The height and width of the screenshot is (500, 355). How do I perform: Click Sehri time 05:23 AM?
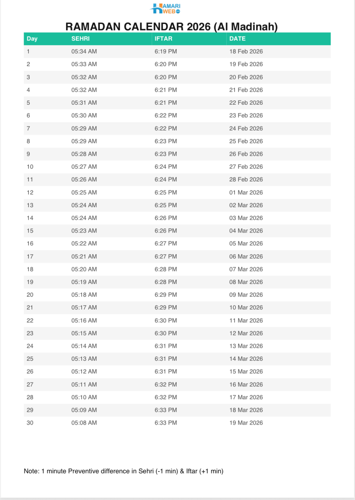click(84, 231)
